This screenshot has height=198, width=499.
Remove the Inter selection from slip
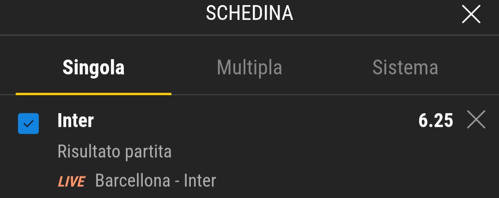point(476,120)
